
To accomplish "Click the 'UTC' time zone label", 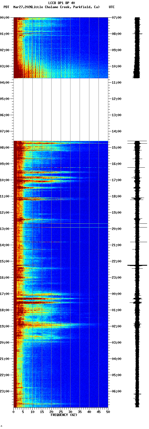I will point(112,7).
